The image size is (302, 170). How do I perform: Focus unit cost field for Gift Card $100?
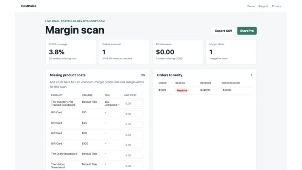(134, 145)
